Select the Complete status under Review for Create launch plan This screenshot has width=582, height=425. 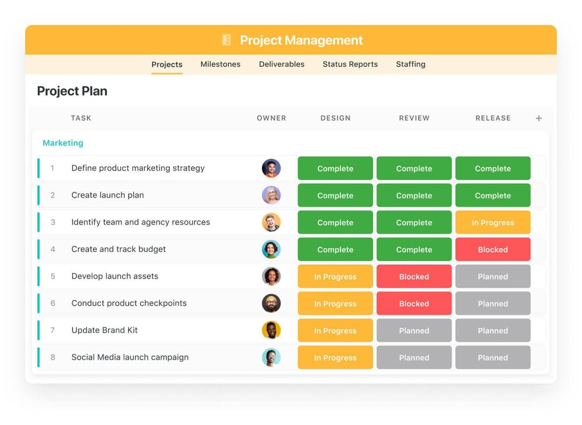tap(414, 195)
